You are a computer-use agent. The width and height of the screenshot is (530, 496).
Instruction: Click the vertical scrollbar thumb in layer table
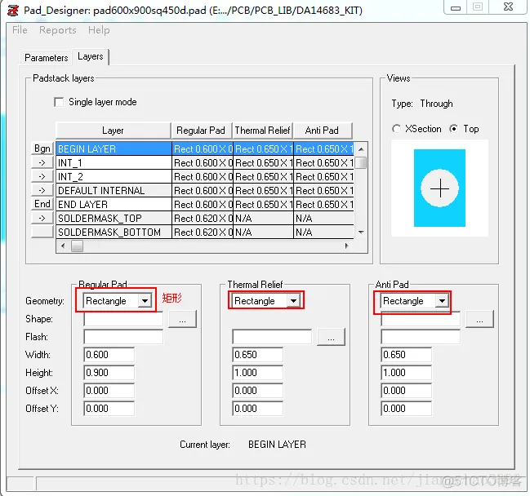[361, 162]
